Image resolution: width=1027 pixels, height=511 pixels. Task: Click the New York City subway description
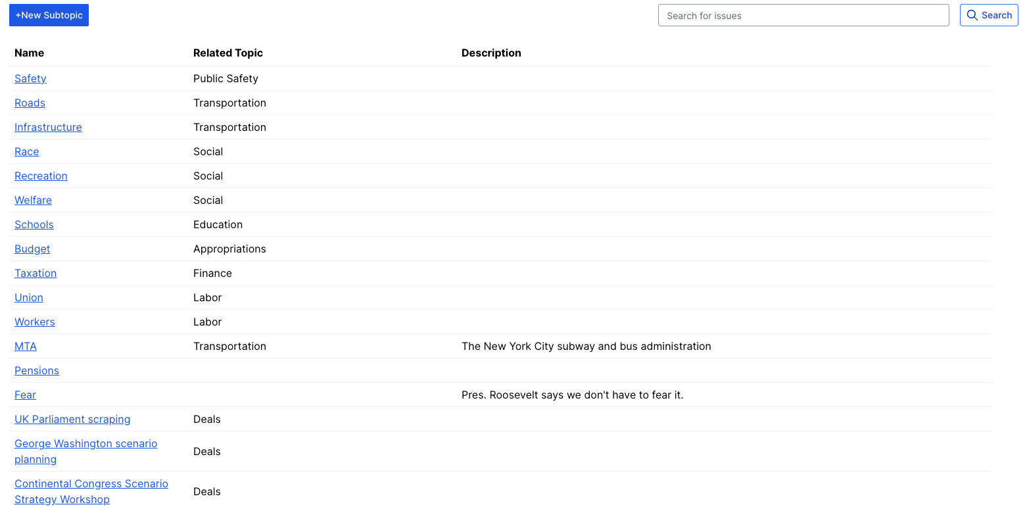586,346
